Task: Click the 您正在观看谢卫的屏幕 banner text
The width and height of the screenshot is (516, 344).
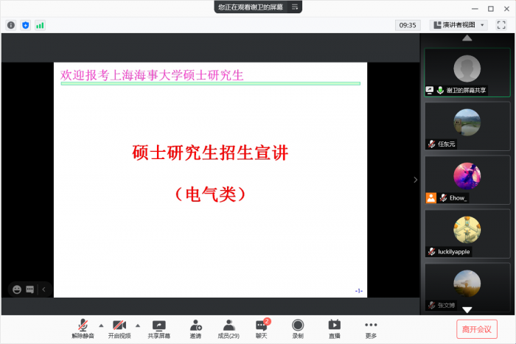Action: (251, 7)
